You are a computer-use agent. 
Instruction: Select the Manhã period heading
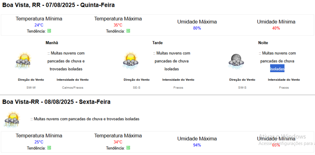[x=52, y=43]
